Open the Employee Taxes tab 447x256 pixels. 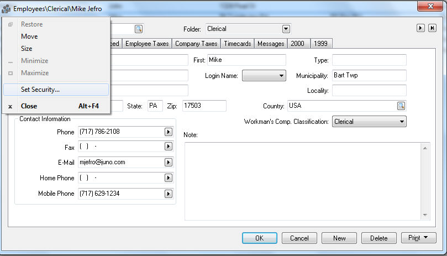(148, 44)
